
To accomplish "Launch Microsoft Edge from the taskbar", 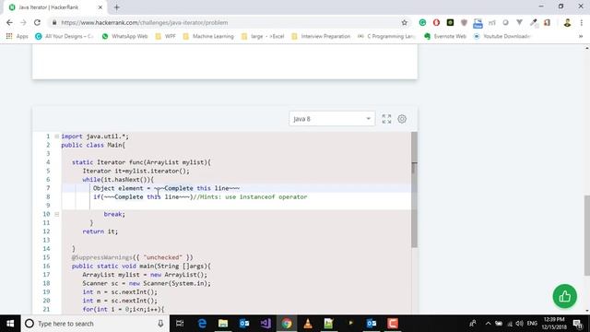I will pyautogui.click(x=202, y=324).
